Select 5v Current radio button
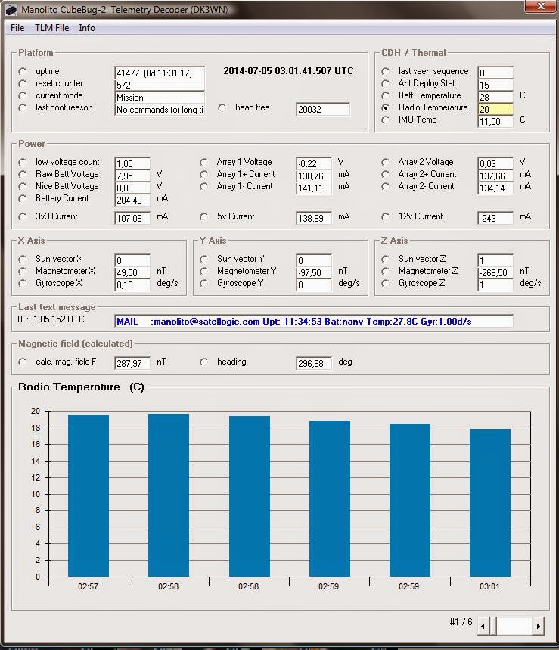 pyautogui.click(x=203, y=217)
